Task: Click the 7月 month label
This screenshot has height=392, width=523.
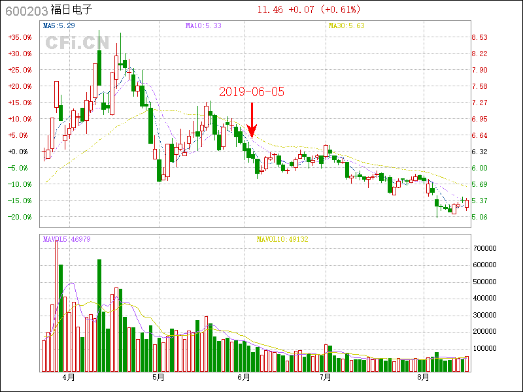Action: click(325, 378)
